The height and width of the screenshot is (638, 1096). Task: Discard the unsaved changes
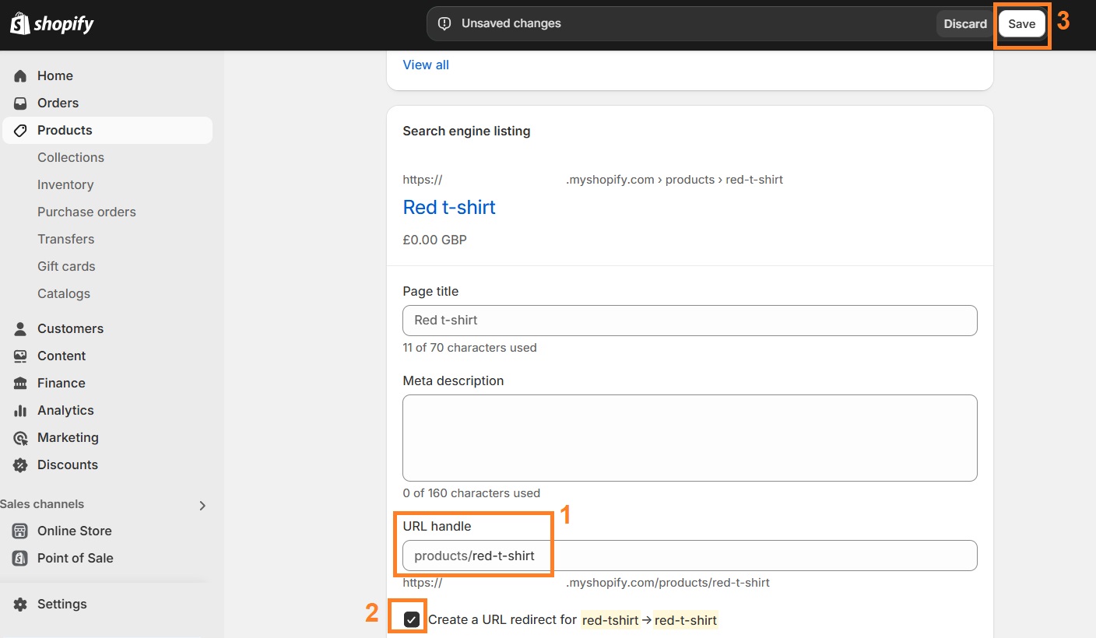965,23
